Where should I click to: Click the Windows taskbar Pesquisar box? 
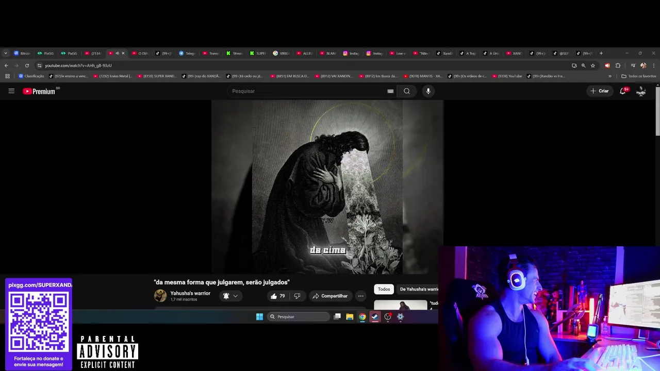click(299, 317)
